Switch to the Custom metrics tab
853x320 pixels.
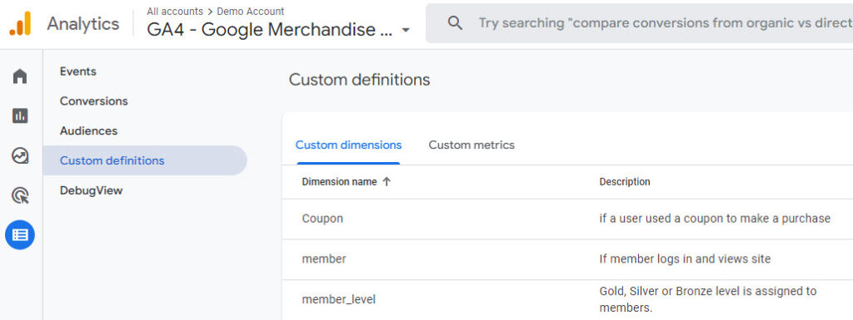(x=471, y=145)
